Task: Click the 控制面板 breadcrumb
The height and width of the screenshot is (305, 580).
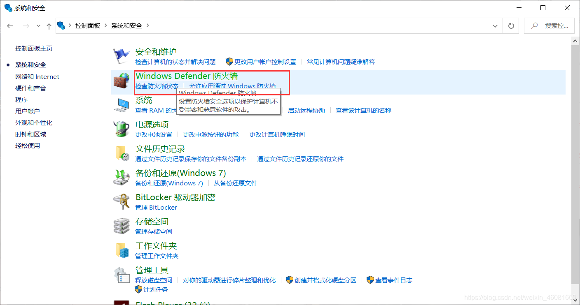Action: 88,25
